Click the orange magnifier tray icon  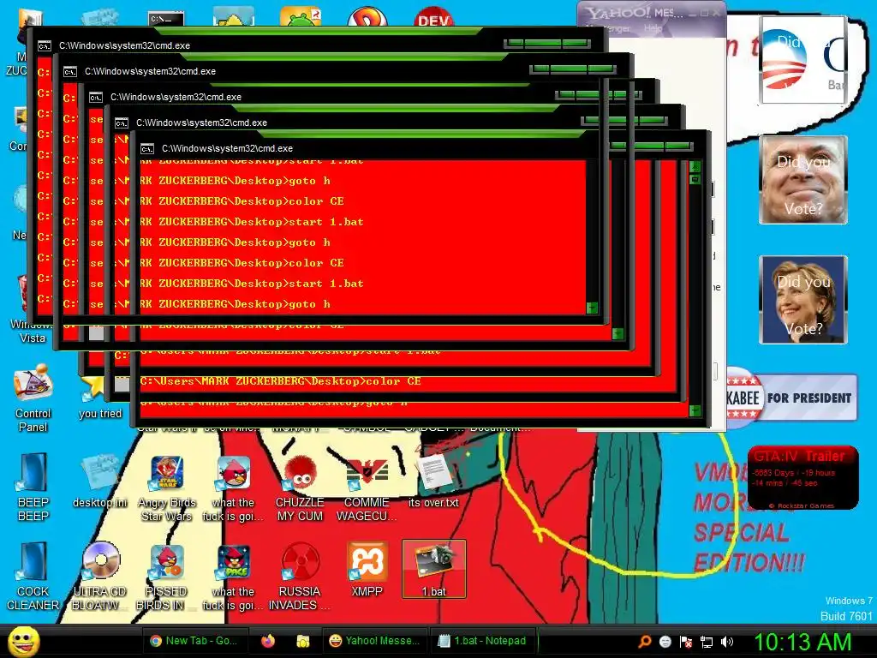point(644,641)
